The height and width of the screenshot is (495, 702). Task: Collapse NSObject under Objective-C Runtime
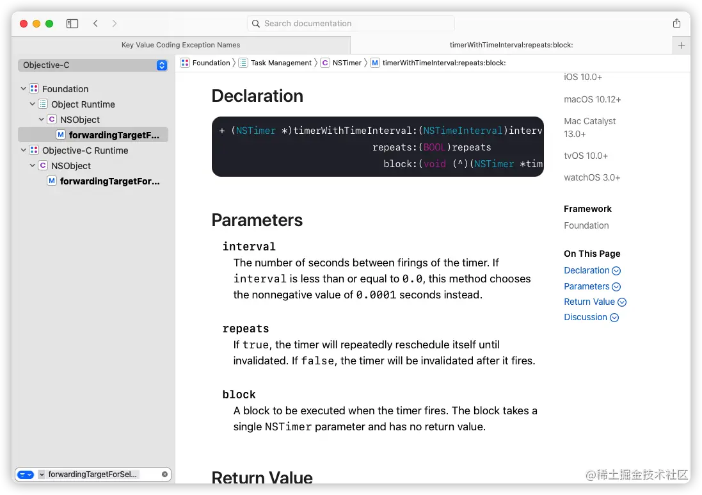coord(32,166)
